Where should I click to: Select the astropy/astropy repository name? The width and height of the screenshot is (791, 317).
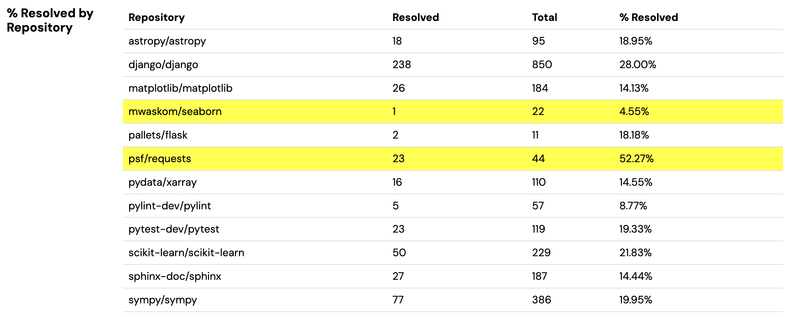(x=167, y=41)
